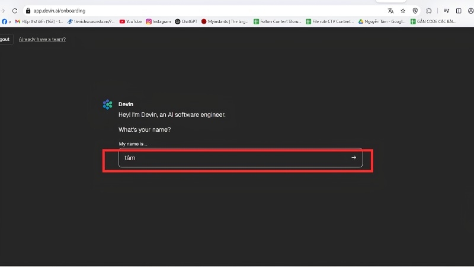
Task: Click the Devin sender name
Action: [x=126, y=104]
